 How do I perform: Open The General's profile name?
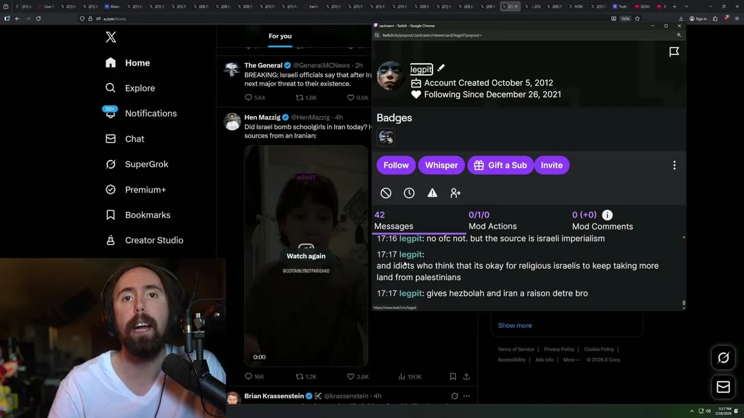click(263, 66)
